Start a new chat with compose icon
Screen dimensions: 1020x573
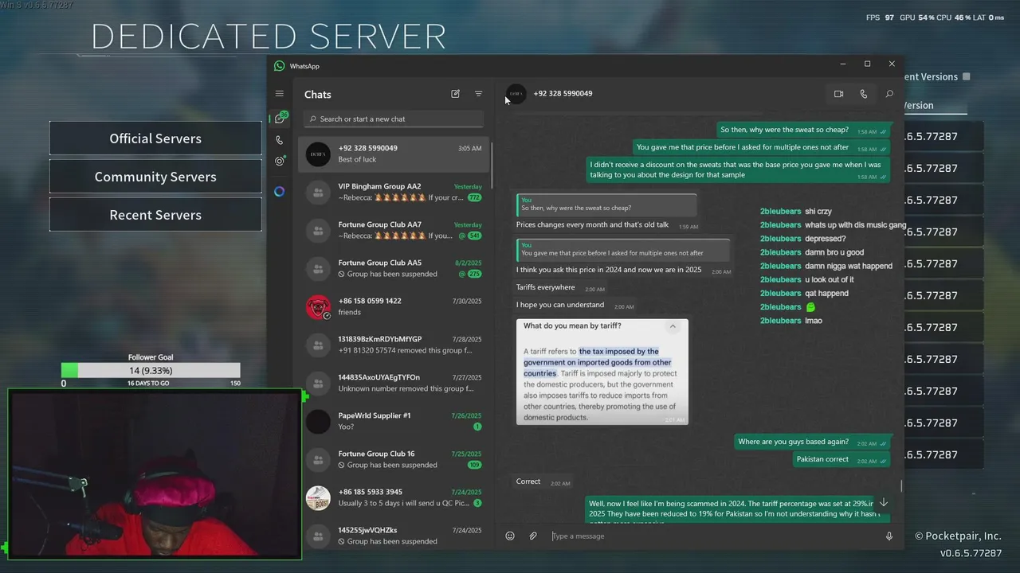[455, 94]
